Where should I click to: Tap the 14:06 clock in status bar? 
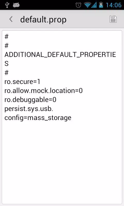[114, 5]
